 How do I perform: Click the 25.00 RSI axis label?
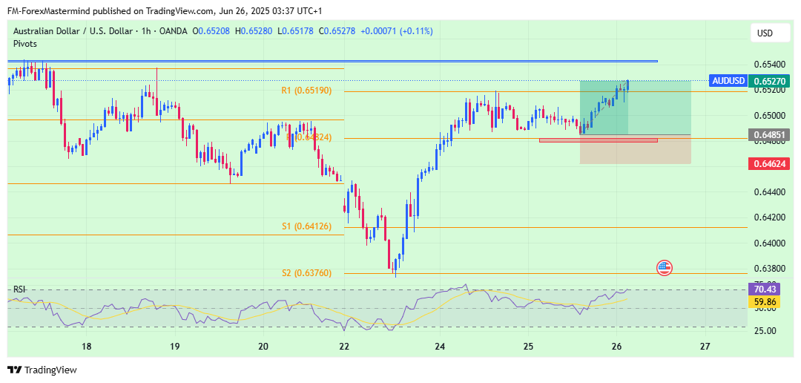[765, 331]
